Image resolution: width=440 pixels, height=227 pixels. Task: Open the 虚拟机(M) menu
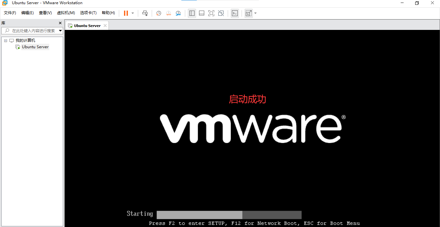pyautogui.click(x=66, y=13)
